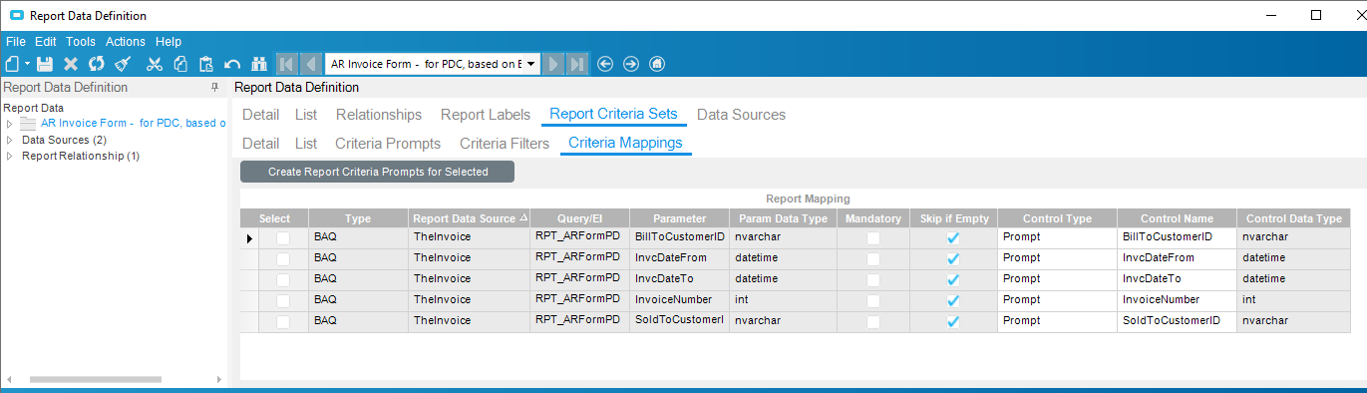Open the Help menu
The height and width of the screenshot is (393, 1367).
pos(169,42)
